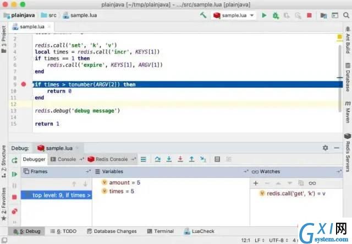Stop debugging via the sidebar red square
Image resolution: width=352 pixels, height=244 pixels.
tap(14, 197)
